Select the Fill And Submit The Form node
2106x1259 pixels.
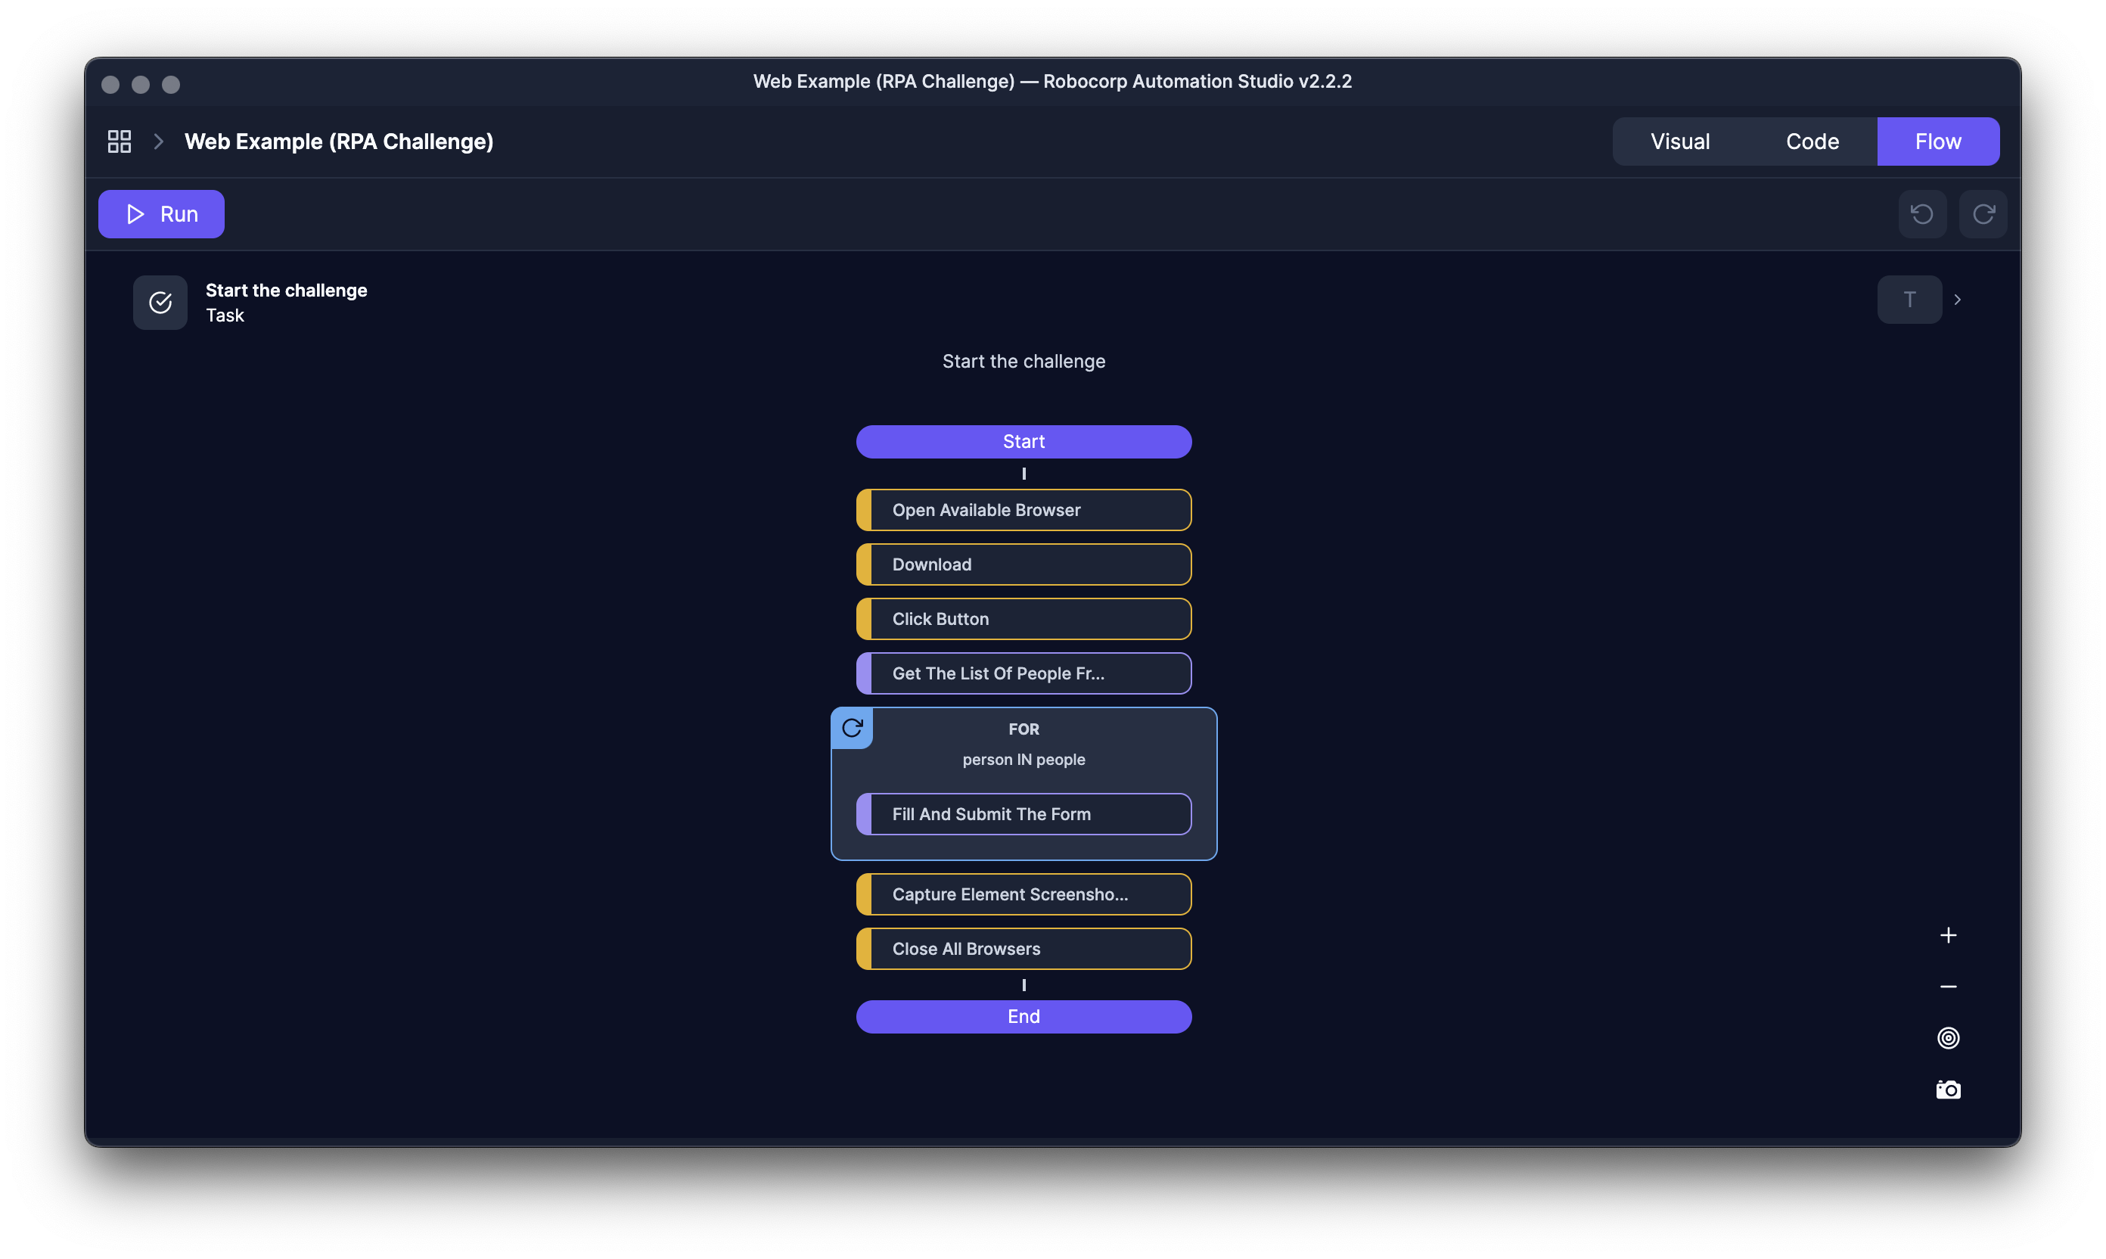coord(1023,814)
